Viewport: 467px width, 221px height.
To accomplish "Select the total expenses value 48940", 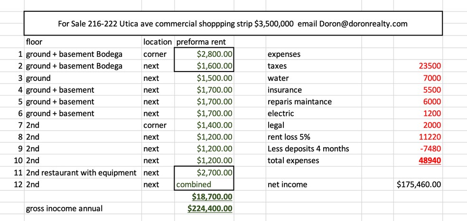I will [x=430, y=161].
